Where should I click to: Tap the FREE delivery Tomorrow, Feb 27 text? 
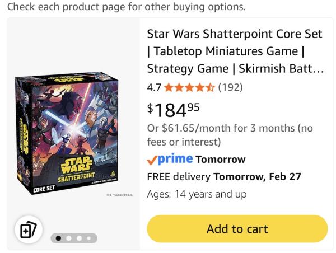pyautogui.click(x=224, y=177)
